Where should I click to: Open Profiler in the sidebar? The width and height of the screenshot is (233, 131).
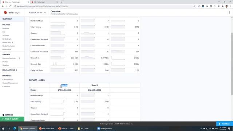click(x=5, y=61)
